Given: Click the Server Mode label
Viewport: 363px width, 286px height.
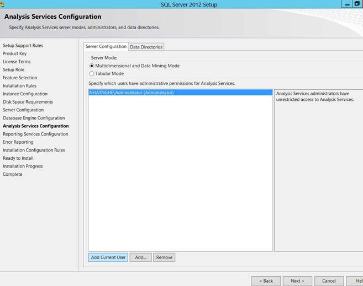Looking at the screenshot, I should 104,58.
